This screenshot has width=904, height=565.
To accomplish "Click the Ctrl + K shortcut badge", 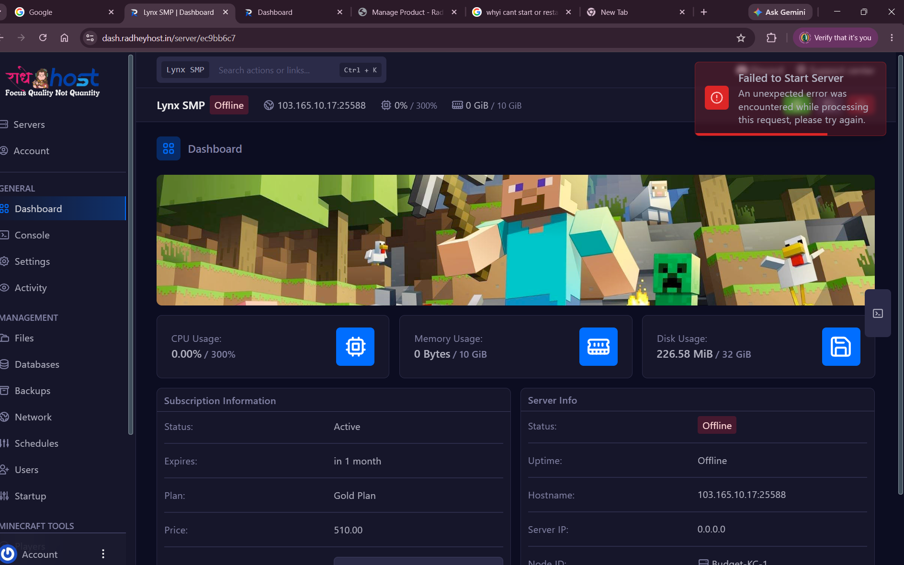I will pos(360,70).
